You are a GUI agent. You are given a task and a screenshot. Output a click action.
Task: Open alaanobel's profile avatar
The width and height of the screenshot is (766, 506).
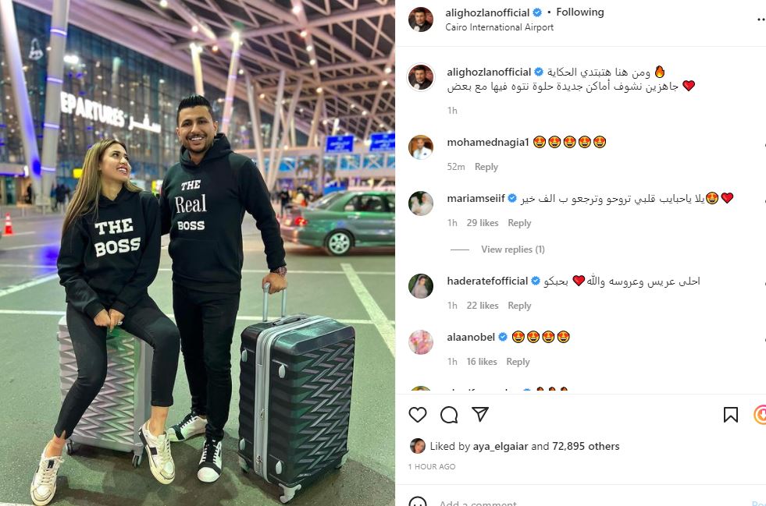421,342
